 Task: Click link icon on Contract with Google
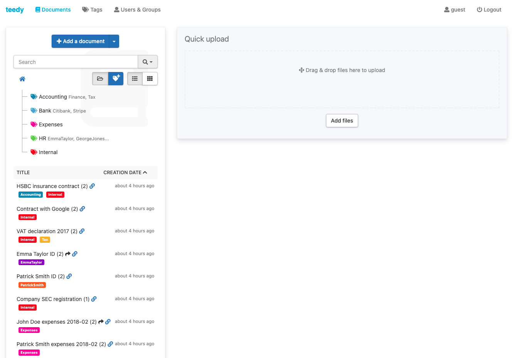(82, 209)
